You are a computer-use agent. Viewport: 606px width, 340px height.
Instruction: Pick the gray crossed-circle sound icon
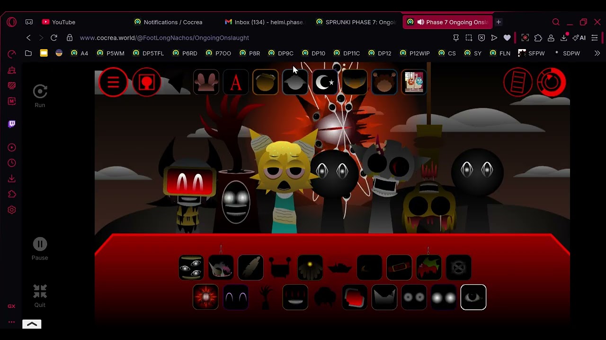pos(458,268)
